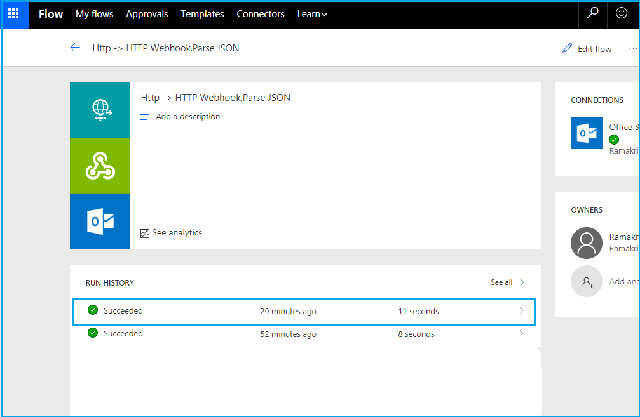Screen dimensions: 640x417
Task: Click the description lines icon
Action: (146, 117)
